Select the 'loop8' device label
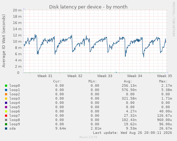The image size is (177, 141). 15,120
